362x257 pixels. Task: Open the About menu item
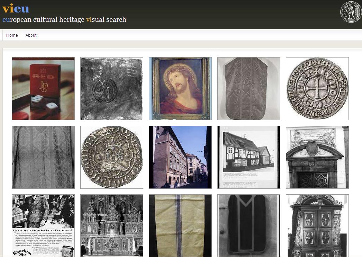31,35
